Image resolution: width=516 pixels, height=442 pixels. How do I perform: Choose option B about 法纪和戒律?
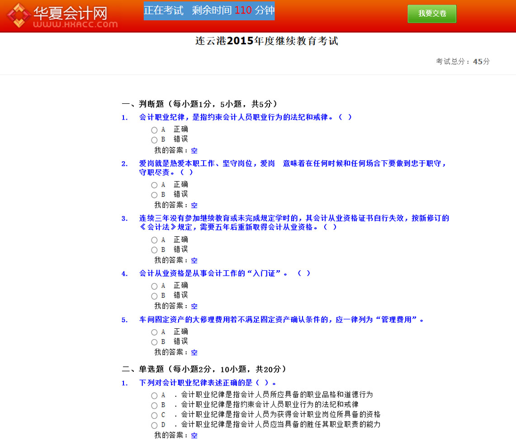coord(154,405)
